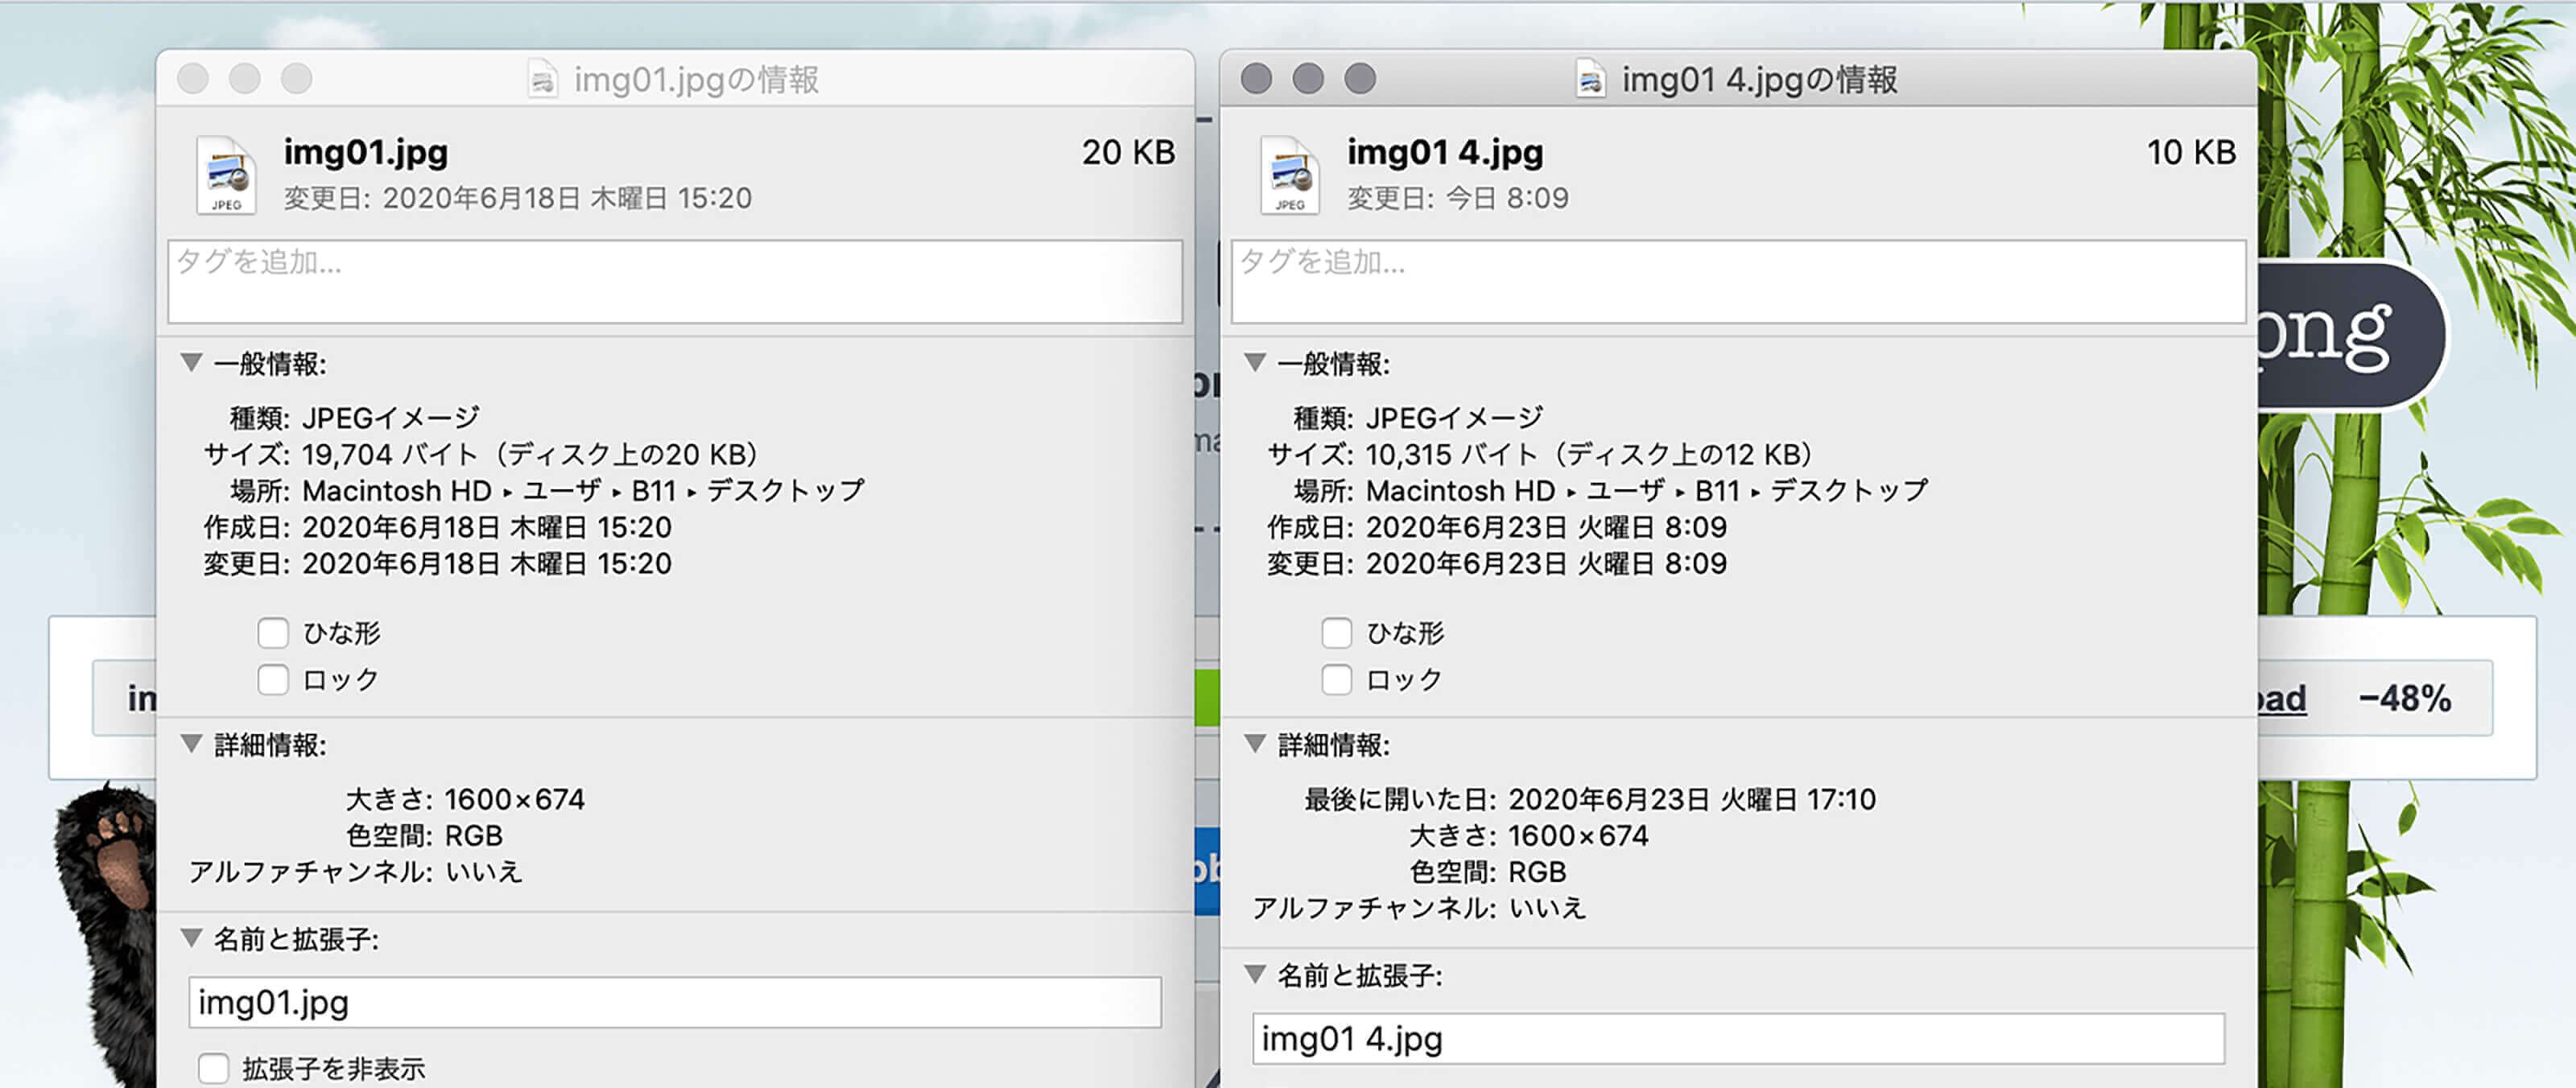Collapse 一般情報 section in img01 4.jpg window
The image size is (2576, 1088).
pyautogui.click(x=1255, y=362)
